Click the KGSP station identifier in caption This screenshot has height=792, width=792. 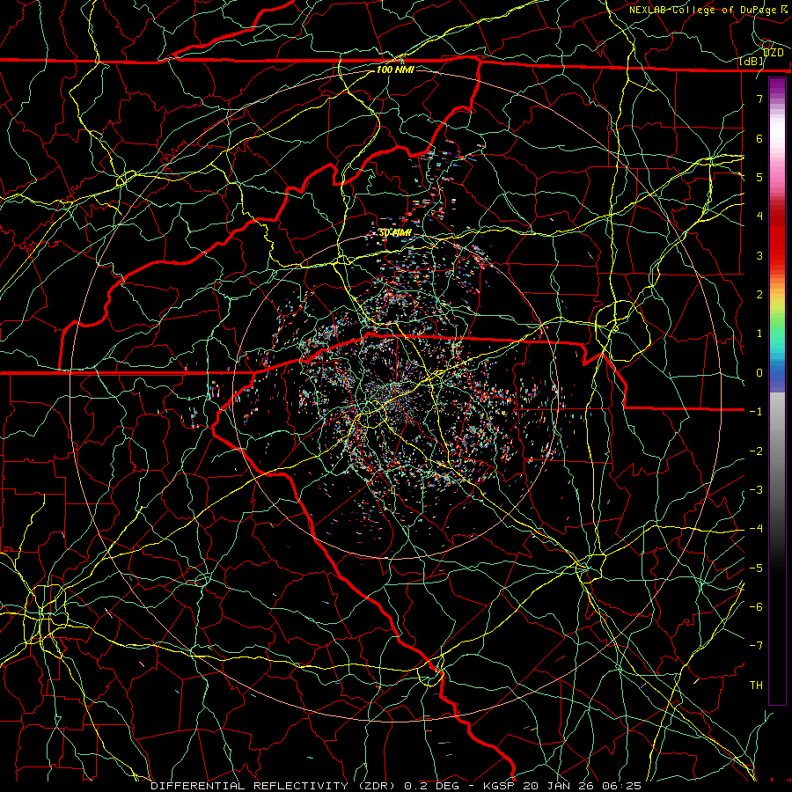(500, 786)
